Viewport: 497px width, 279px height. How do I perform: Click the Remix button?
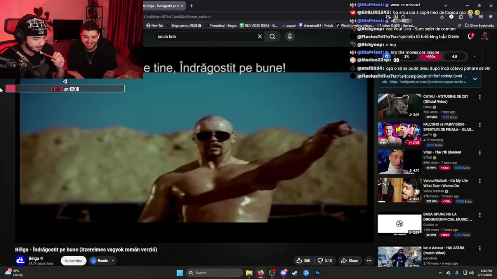(100, 261)
